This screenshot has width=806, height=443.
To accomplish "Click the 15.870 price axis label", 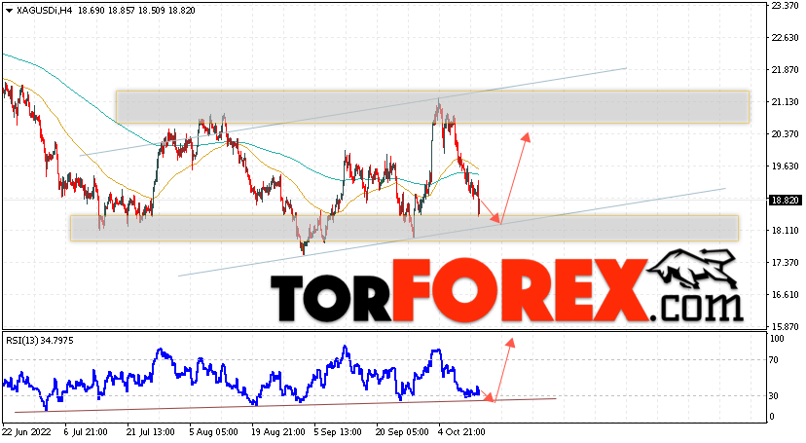I will [x=785, y=326].
